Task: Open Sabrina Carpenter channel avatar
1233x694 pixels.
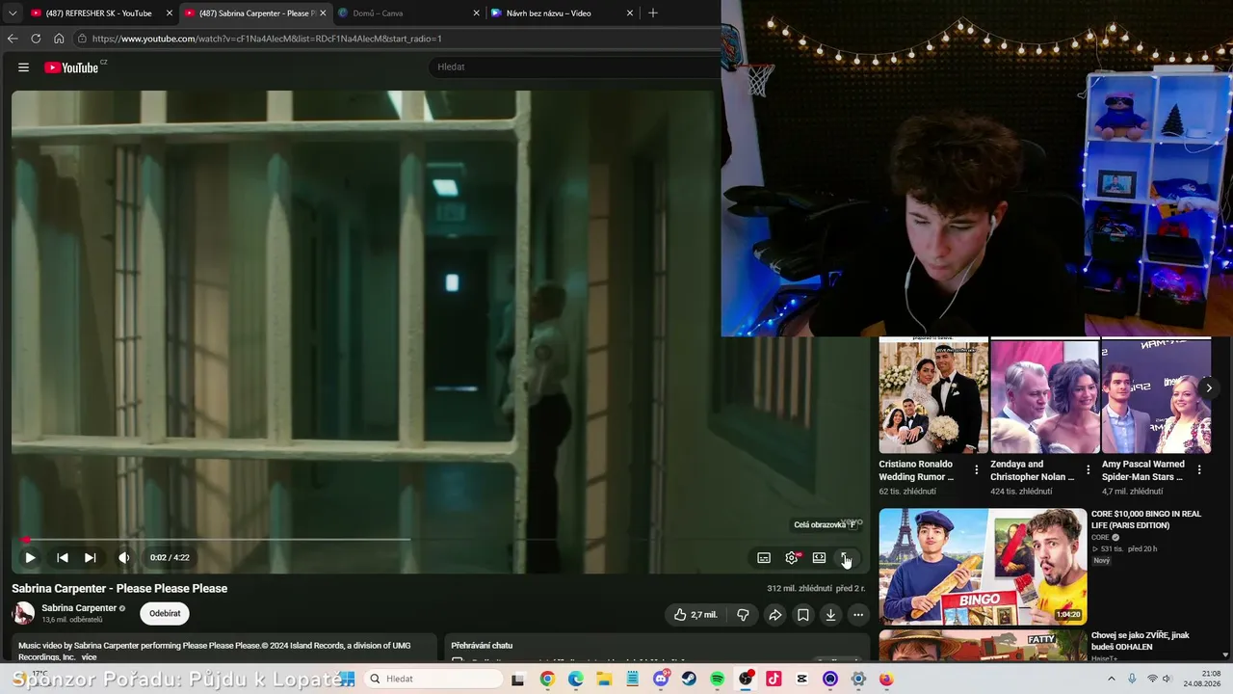Action: [23, 613]
